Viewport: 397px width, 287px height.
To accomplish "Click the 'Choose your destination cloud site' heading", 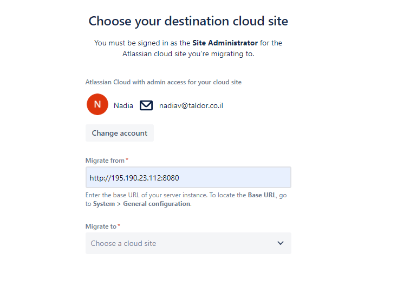I will [188, 21].
